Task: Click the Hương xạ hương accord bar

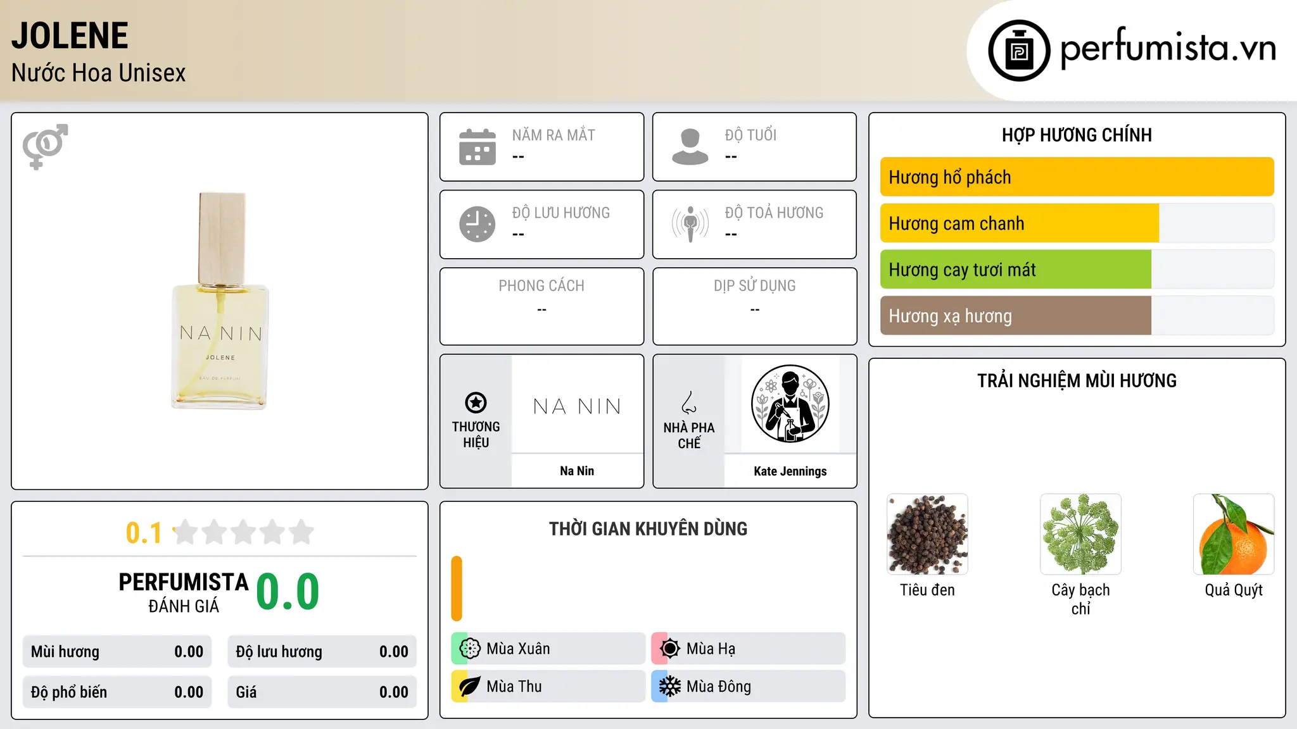Action: tap(1077, 316)
